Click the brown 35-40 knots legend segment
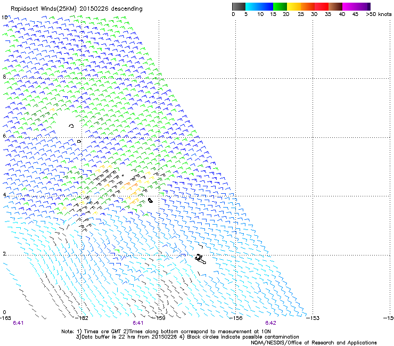Screen dimensions: 394x346 tap(335, 6)
